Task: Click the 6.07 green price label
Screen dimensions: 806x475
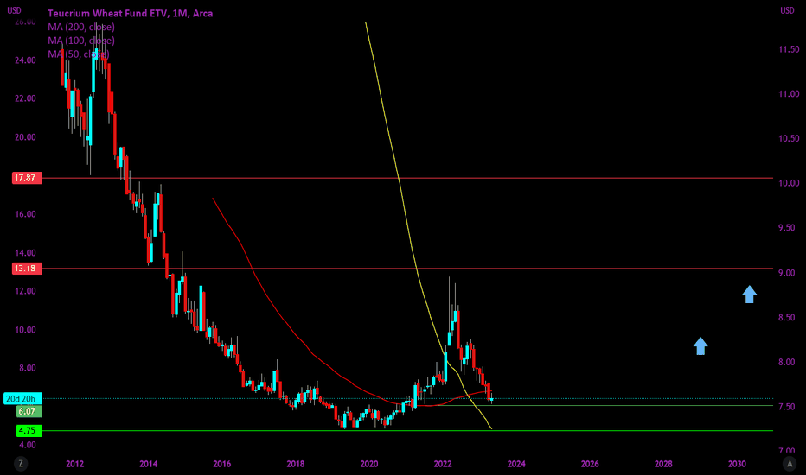Action: click(29, 411)
